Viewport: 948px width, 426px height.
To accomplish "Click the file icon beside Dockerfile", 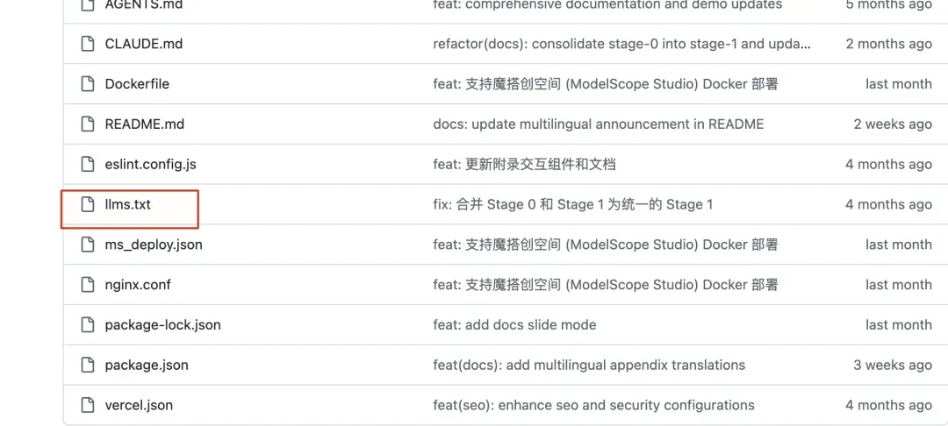I will click(88, 84).
